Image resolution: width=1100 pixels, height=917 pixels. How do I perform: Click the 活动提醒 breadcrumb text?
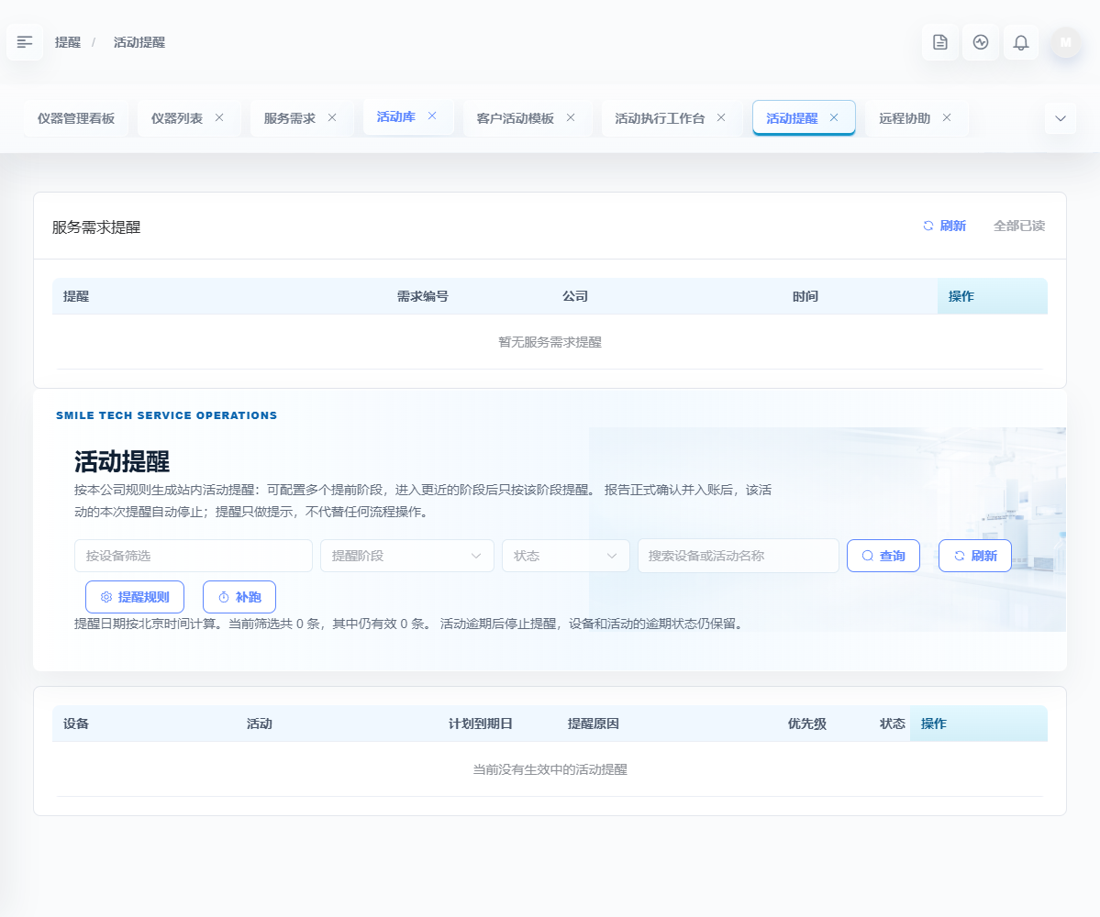click(x=139, y=42)
